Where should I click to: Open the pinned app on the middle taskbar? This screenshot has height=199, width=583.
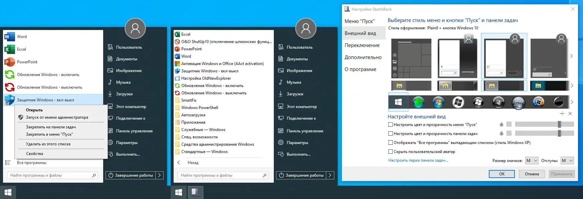coord(195,192)
